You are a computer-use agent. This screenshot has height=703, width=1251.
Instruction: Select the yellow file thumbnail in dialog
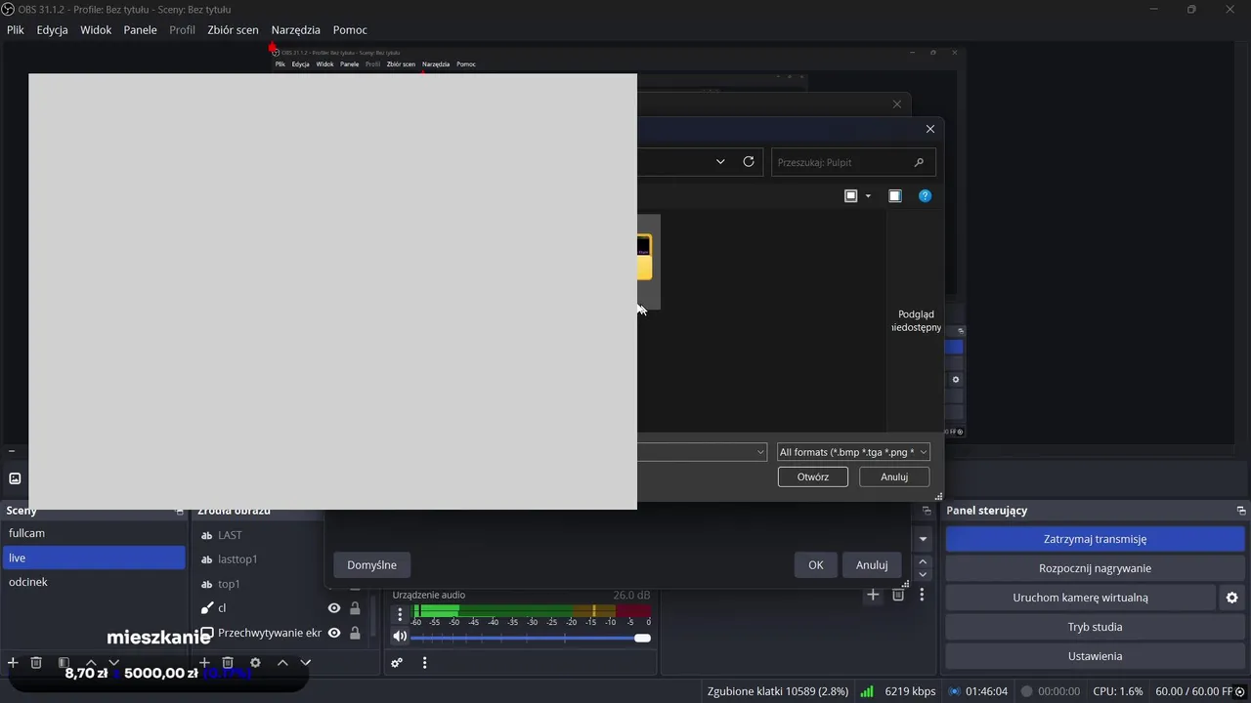coord(644,258)
